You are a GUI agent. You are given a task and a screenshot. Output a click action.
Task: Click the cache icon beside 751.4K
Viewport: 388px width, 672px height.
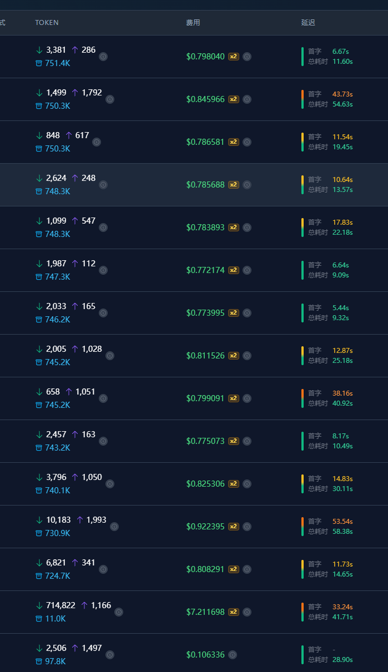[39, 63]
